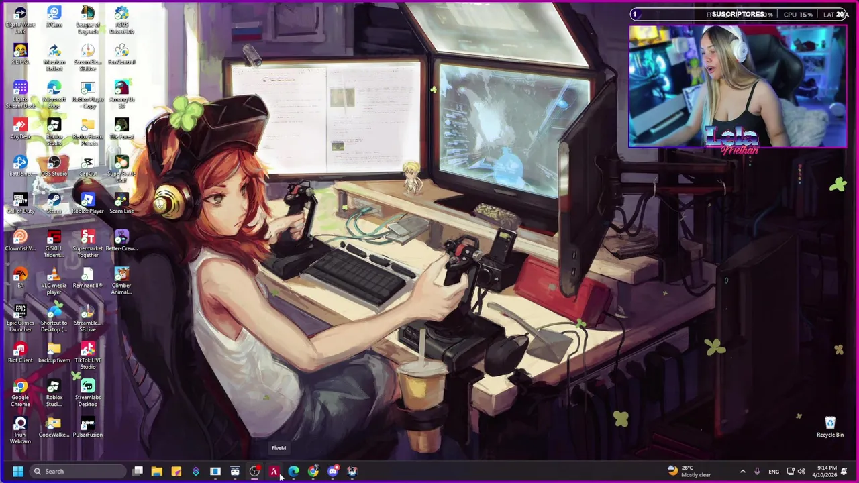Open the weather widget showing 26°C
This screenshot has height=483, width=859.
[x=689, y=471]
